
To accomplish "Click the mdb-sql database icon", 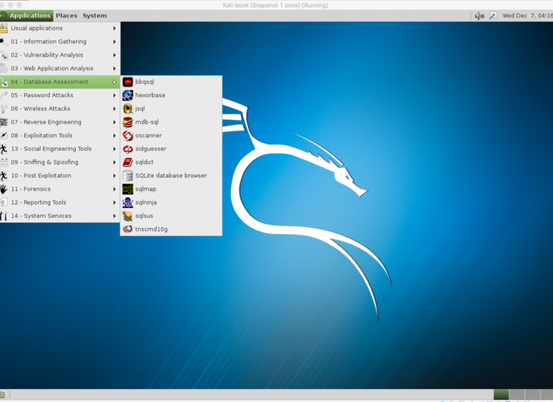I will click(128, 122).
